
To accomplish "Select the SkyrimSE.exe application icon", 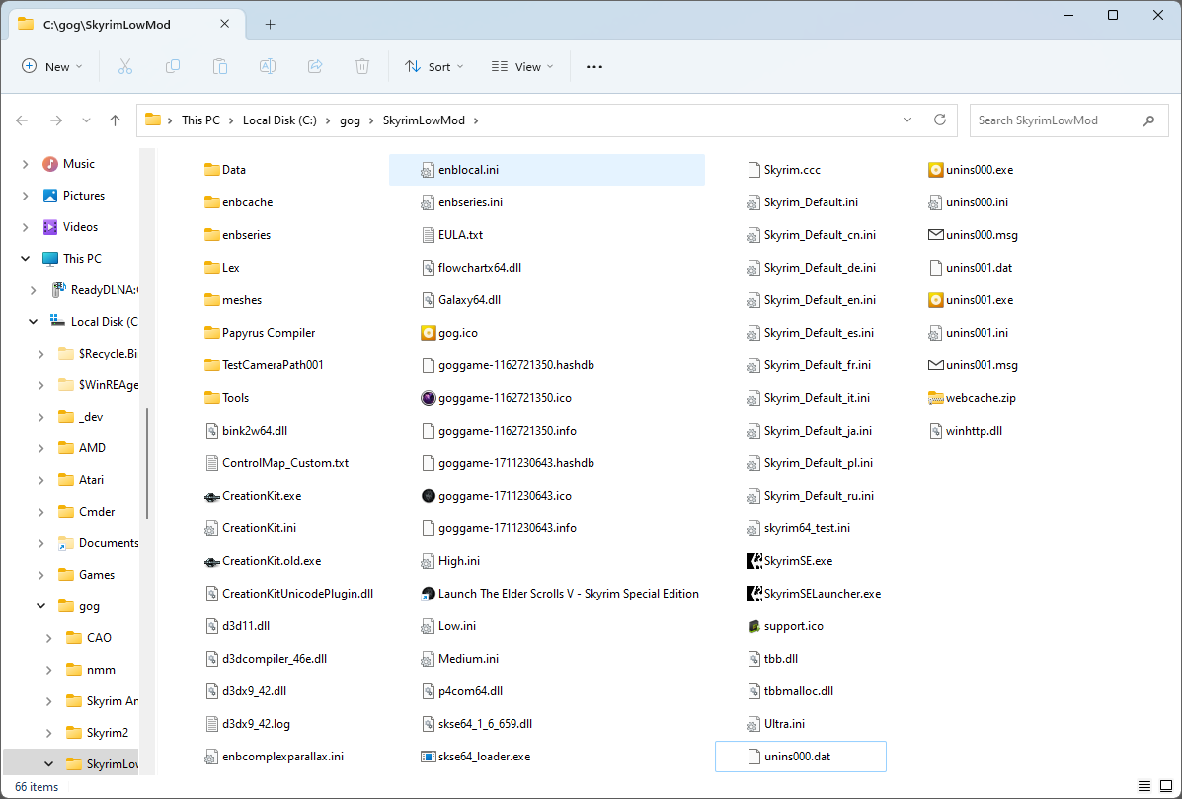I will tap(753, 561).
